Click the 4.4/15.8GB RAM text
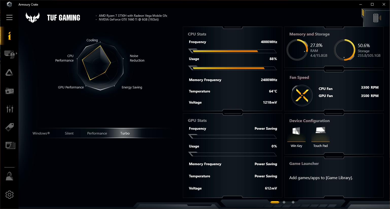The height and width of the screenshot is (209, 390). (x=319, y=55)
